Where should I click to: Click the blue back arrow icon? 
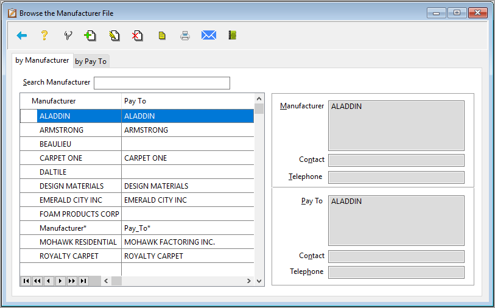click(21, 35)
